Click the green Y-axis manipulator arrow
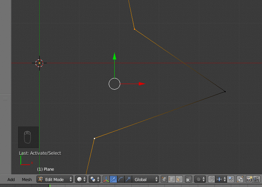This screenshot has height=187, width=262. coord(114,56)
